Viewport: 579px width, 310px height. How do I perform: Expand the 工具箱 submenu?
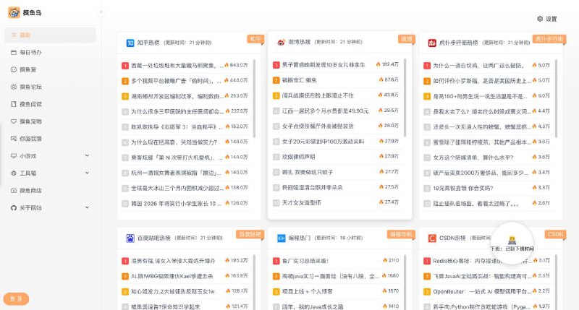click(x=49, y=173)
